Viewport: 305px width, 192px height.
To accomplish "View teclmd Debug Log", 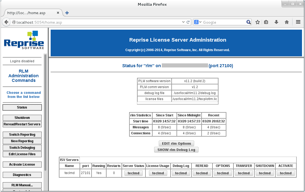I will coord(181,173).
